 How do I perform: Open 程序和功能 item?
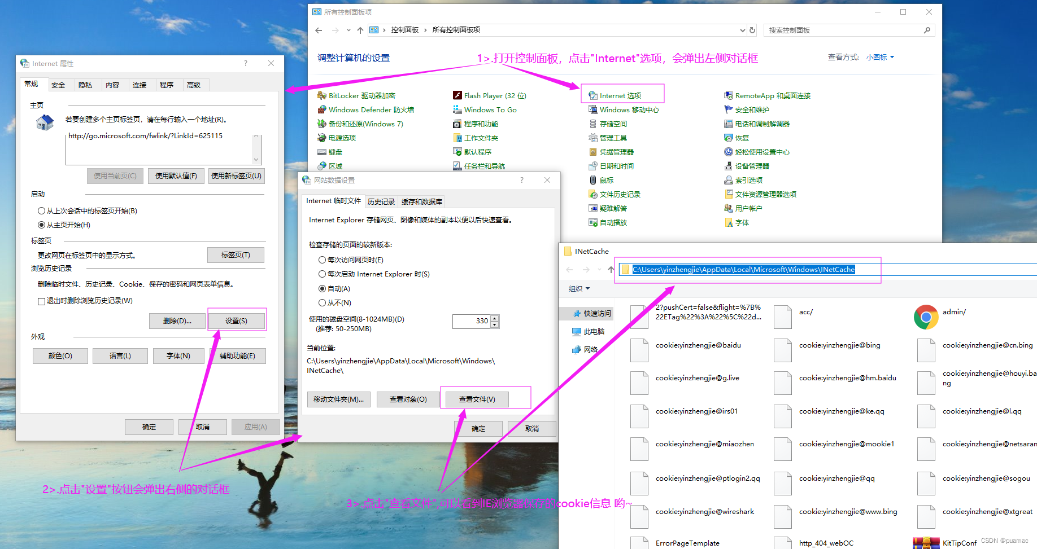(x=476, y=124)
